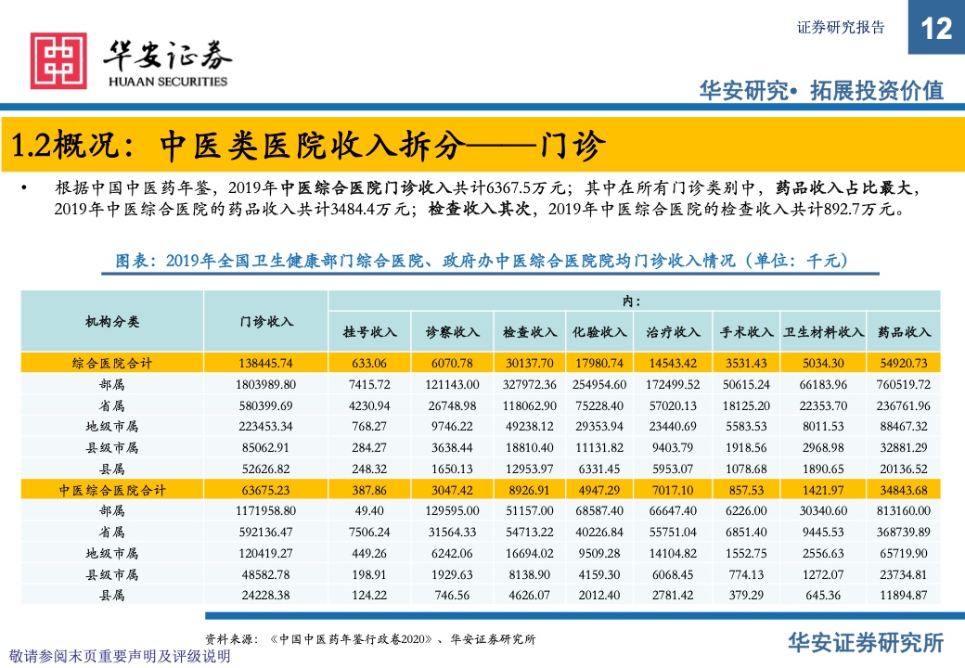Image resolution: width=965 pixels, height=668 pixels.
Task: Click the 化验收入 column header
Action: 599,332
